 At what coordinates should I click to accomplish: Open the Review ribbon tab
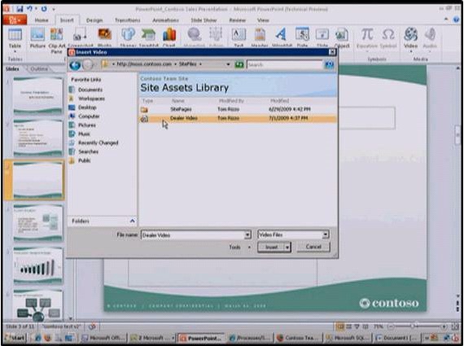point(238,20)
